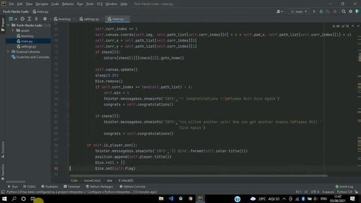Open the user account dropdown icon
Viewport: 361px width, 203px height.
point(280,11)
